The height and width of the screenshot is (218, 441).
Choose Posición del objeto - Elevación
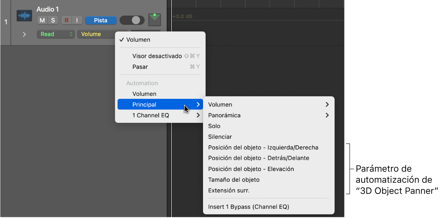pos(251,169)
